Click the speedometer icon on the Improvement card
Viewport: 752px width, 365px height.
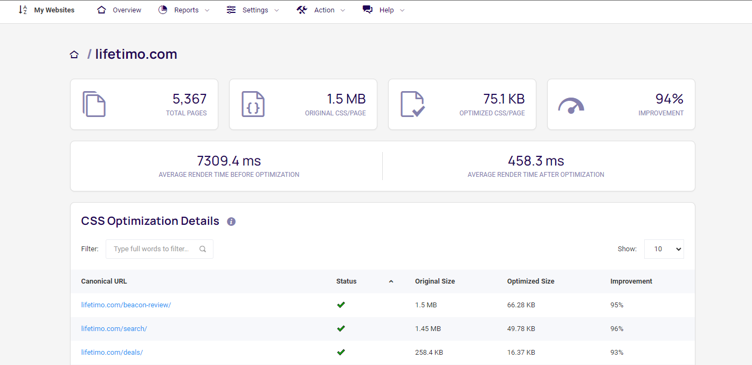click(x=571, y=106)
